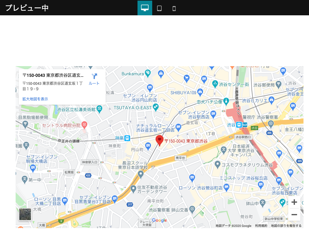Click the 〒150-0043 address title text
The height and width of the screenshot is (233, 309).
[53, 75]
